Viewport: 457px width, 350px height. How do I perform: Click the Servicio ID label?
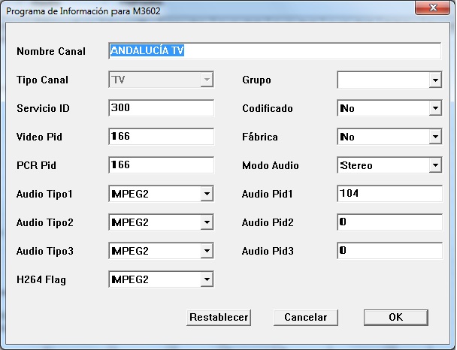(43, 108)
